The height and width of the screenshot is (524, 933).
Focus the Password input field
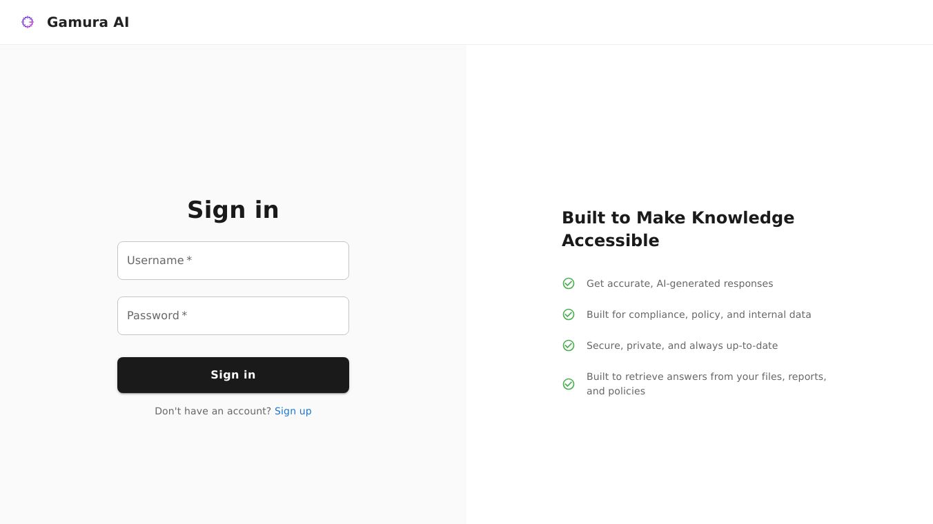coord(233,316)
